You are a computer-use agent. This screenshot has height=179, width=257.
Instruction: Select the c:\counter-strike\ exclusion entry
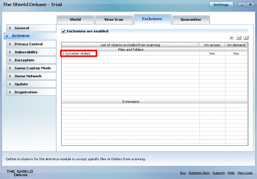pos(131,54)
